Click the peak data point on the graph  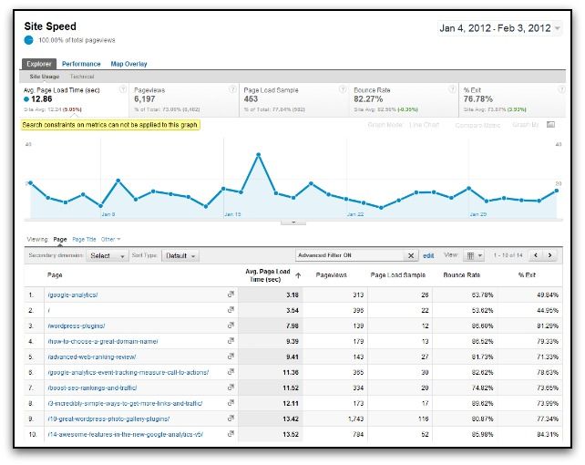tap(258, 154)
